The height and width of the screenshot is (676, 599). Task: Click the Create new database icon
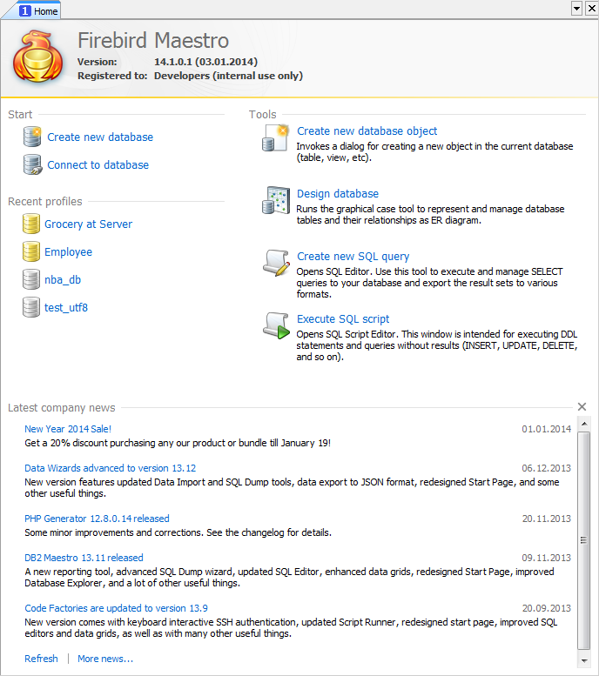pos(32,137)
